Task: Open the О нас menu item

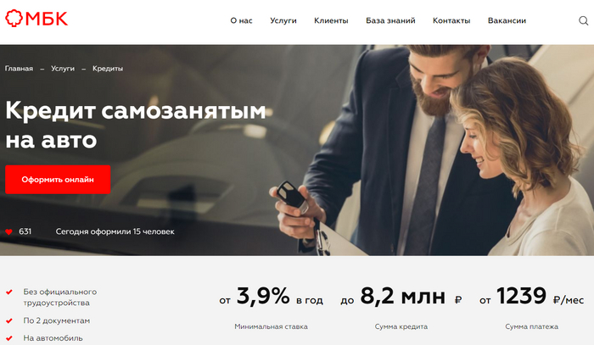Action: (241, 21)
